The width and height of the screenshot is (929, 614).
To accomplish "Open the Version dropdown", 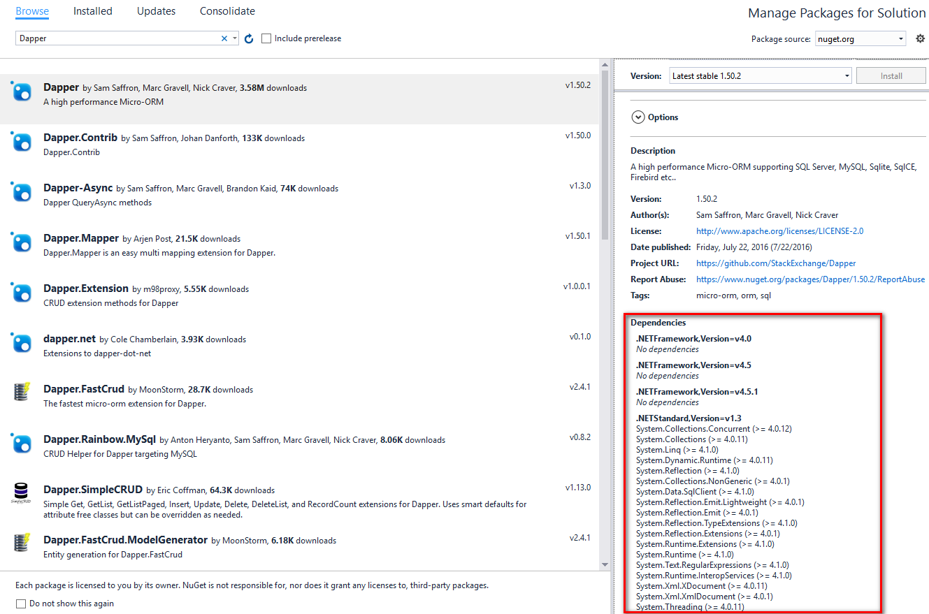I will (x=847, y=75).
